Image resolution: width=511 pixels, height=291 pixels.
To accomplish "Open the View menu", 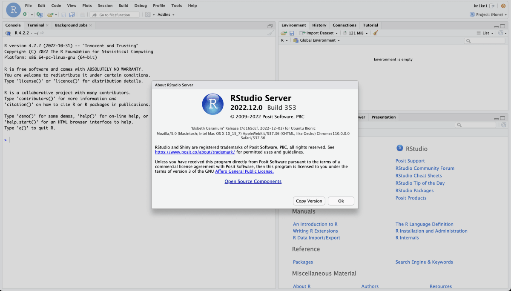I will point(72,6).
